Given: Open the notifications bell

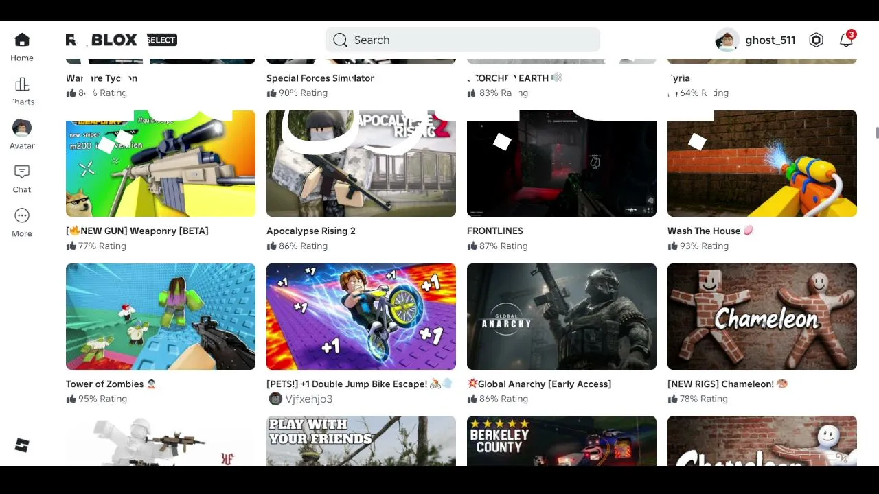Looking at the screenshot, I should coord(847,40).
